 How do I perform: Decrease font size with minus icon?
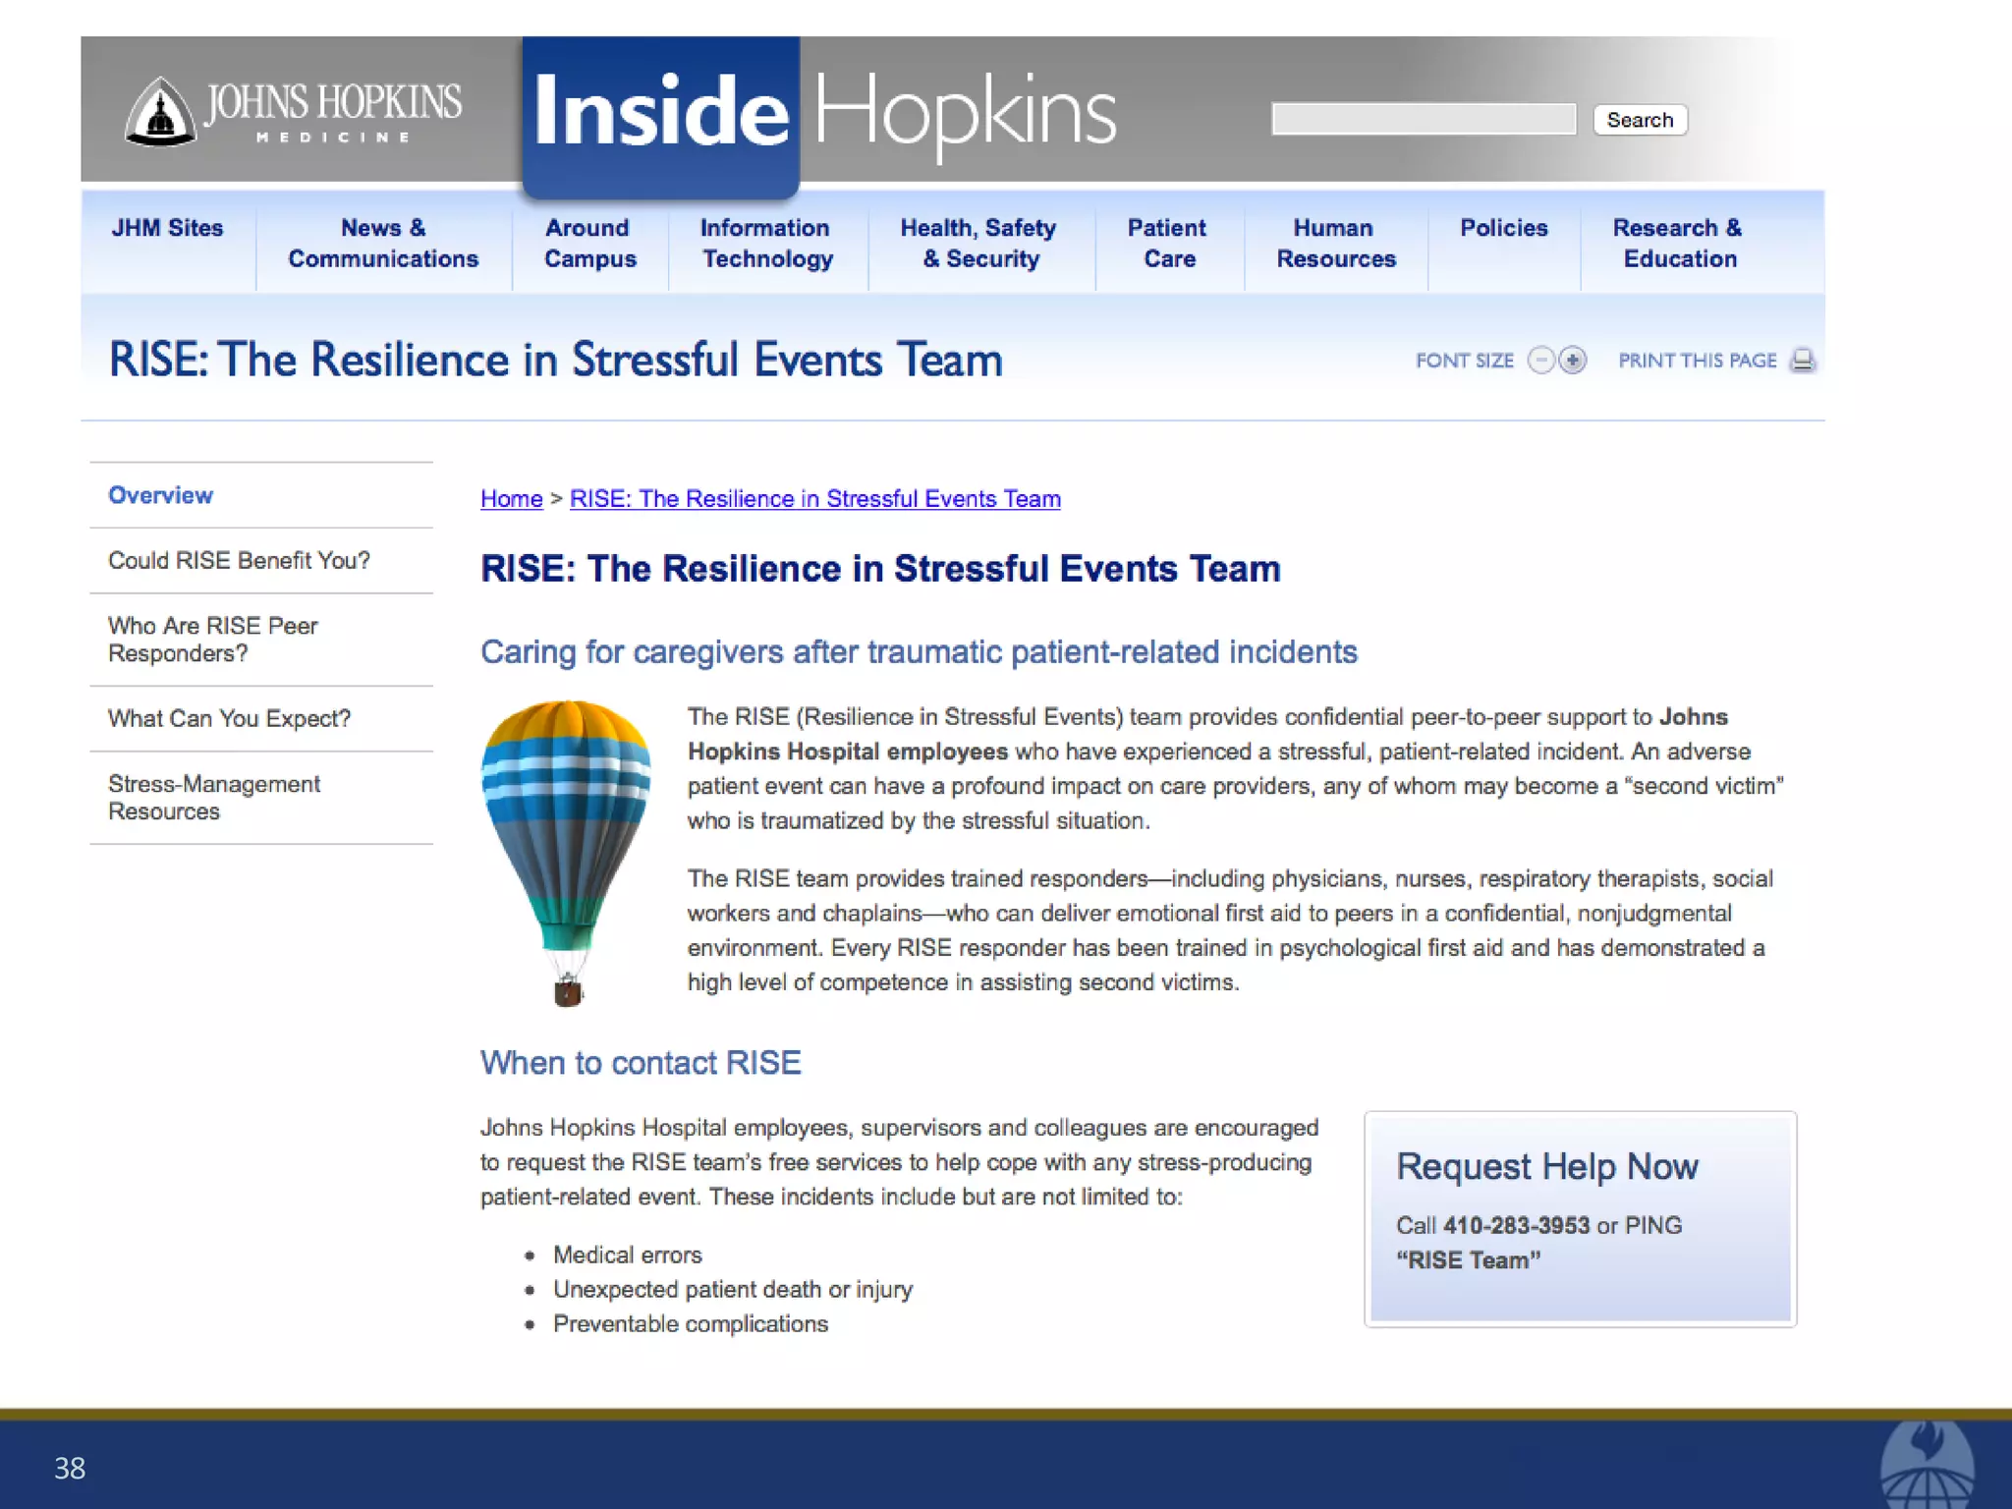pos(1540,361)
